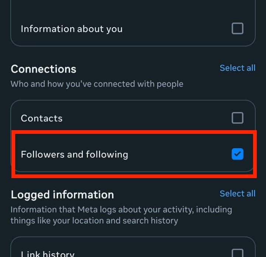The height and width of the screenshot is (257, 266).
Task: Select all under Logged information
Action: [x=237, y=194]
